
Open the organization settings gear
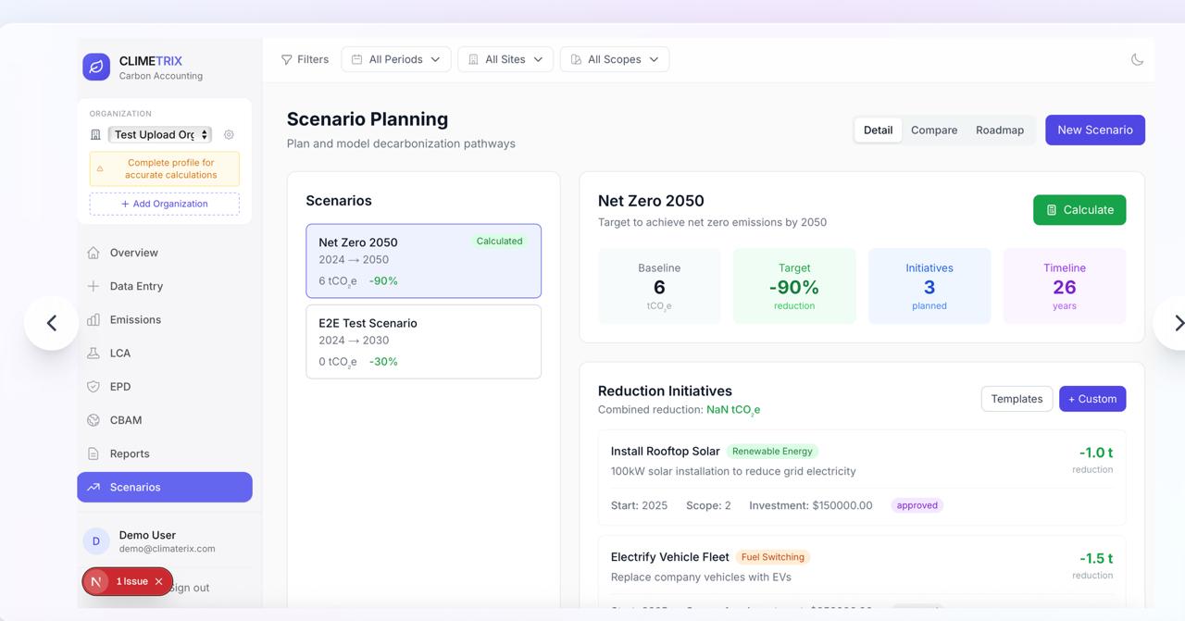click(229, 133)
